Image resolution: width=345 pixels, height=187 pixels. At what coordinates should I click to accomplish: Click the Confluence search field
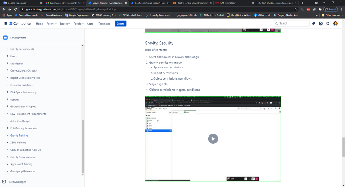[291, 24]
